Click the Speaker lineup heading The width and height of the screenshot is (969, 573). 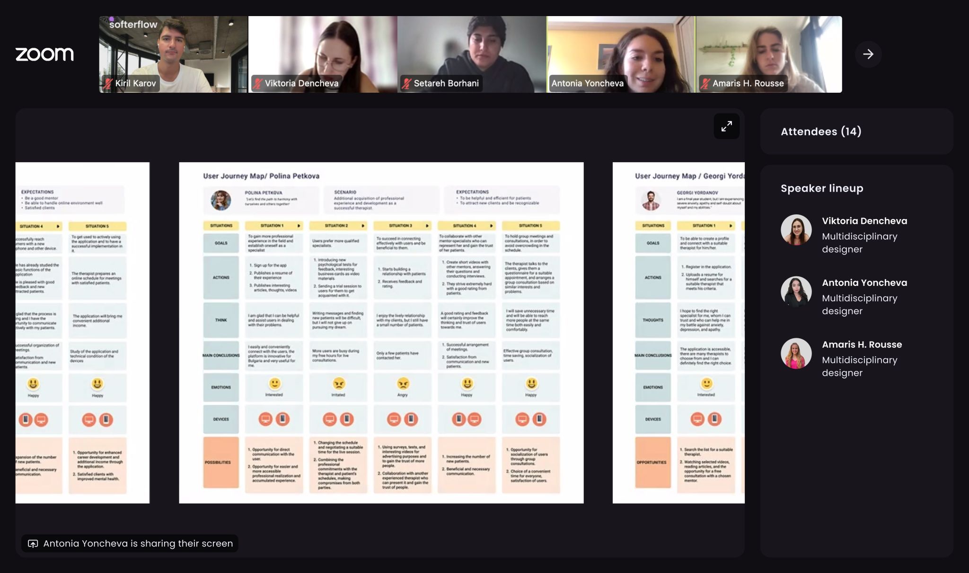pyautogui.click(x=822, y=188)
